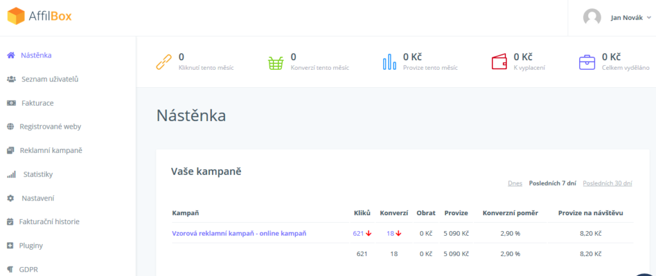Viewport: 656px width, 276px height.
Task: Expand the Jan Novák user dropdown chevron
Action: coord(649,17)
